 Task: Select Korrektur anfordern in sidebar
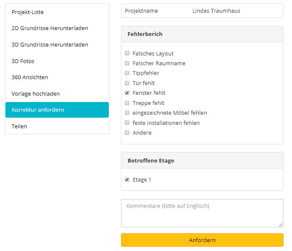[57, 110]
